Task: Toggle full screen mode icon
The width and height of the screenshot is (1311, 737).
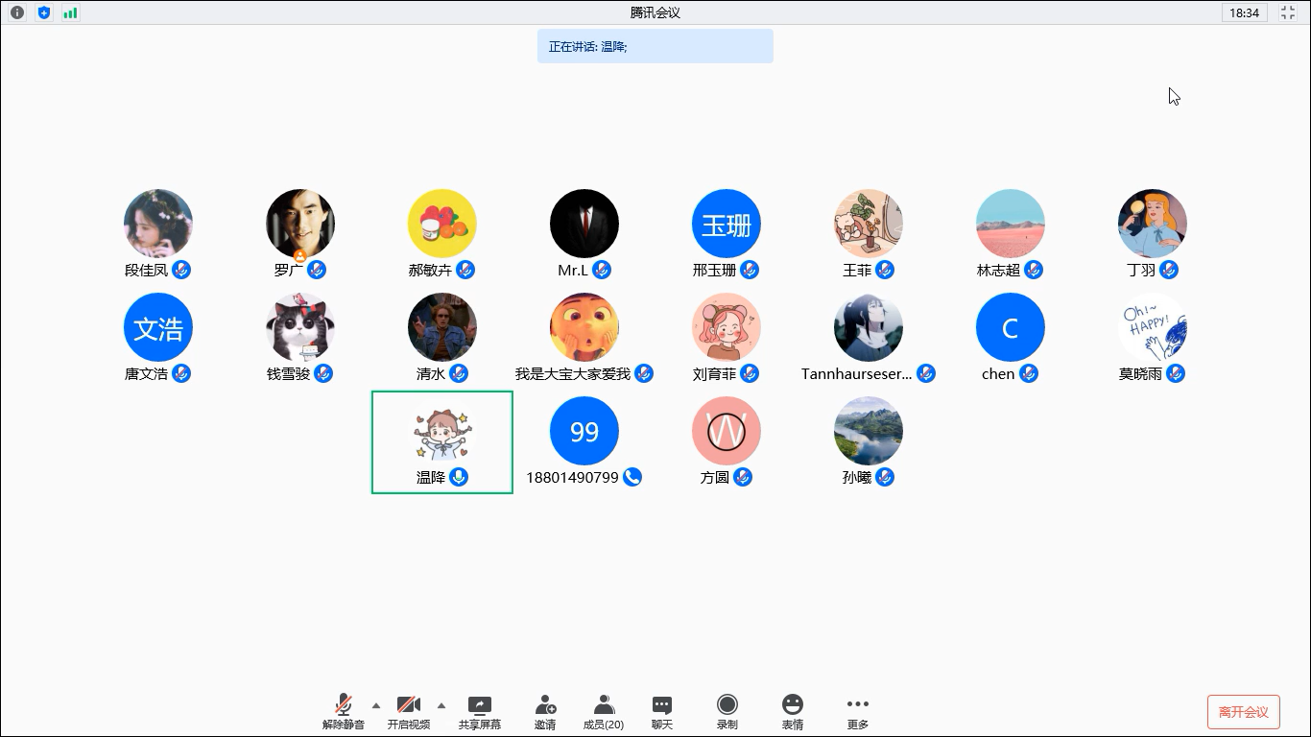Action: [1288, 12]
